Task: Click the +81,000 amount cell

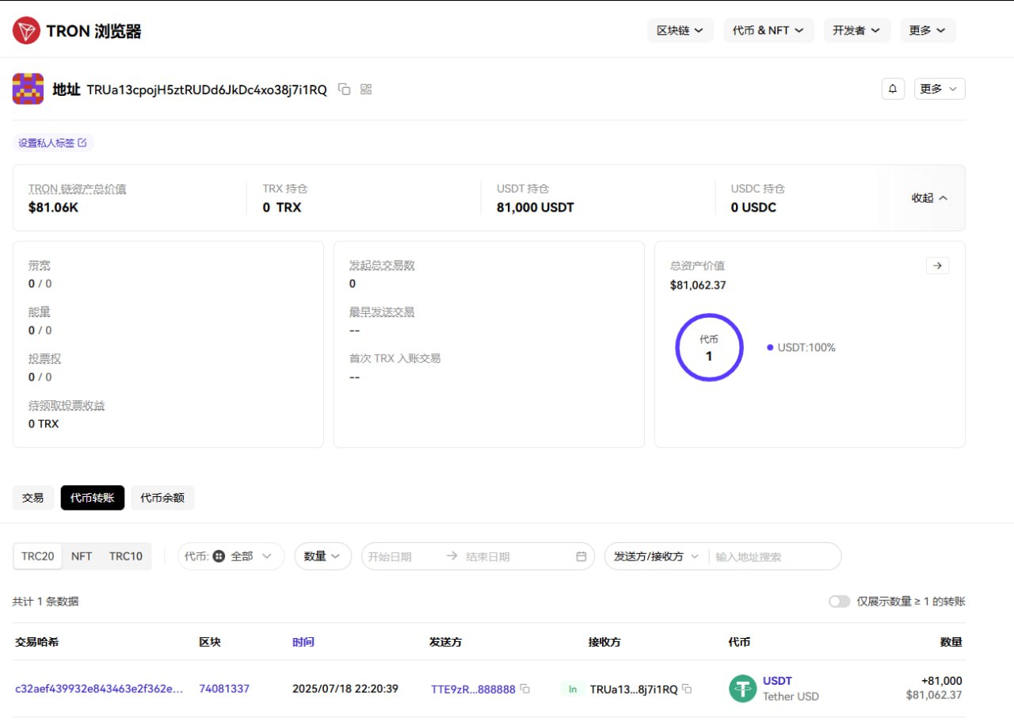Action: click(941, 681)
